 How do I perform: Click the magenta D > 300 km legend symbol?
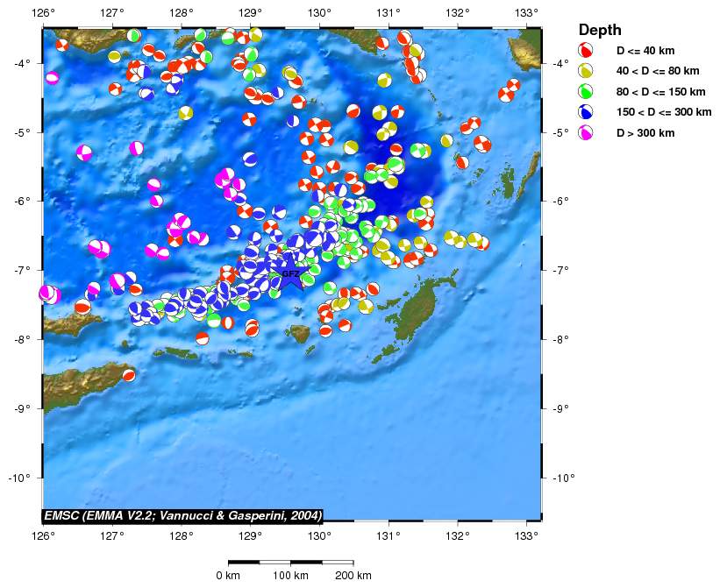586,133
